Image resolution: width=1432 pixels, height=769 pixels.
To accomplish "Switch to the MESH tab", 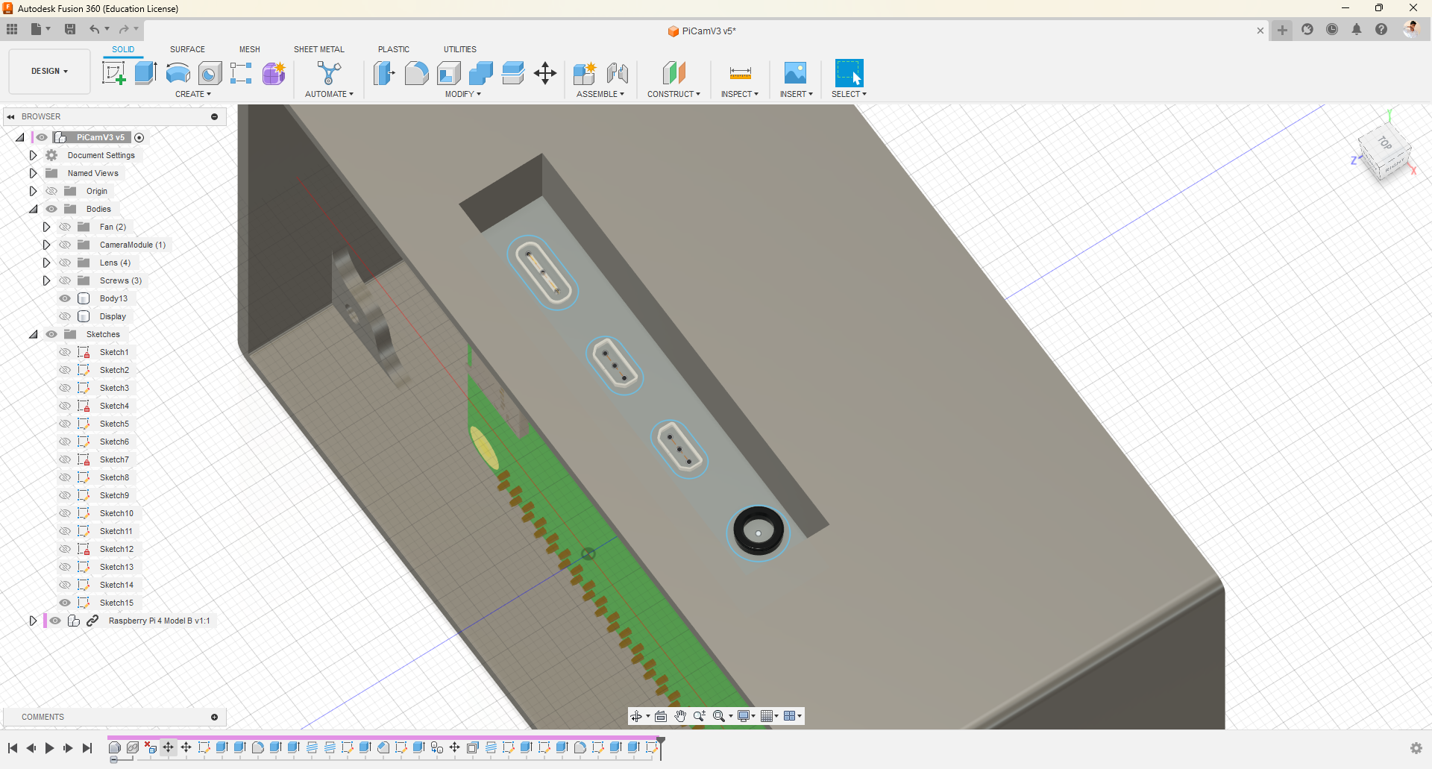I will click(250, 49).
